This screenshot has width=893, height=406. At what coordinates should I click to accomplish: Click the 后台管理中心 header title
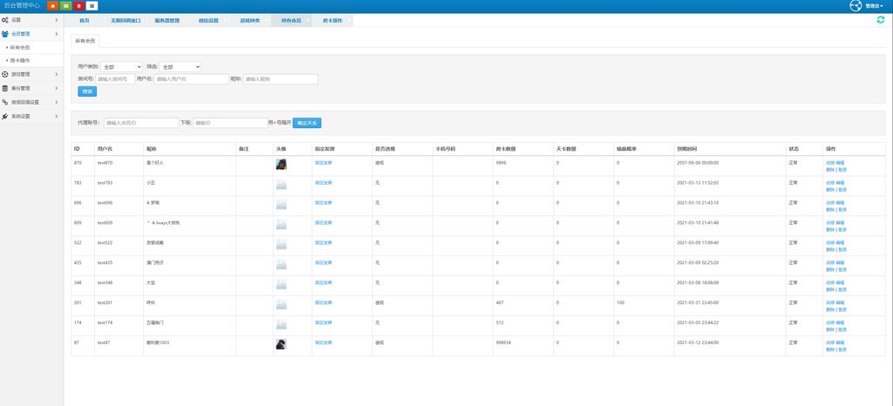point(22,6)
